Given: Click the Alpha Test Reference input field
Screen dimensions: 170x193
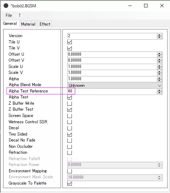Looking at the screenshot, I should point(112,91).
